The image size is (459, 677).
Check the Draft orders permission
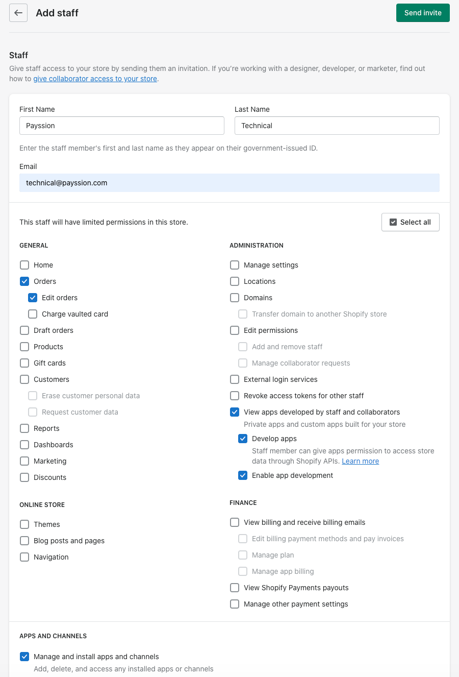coord(24,330)
